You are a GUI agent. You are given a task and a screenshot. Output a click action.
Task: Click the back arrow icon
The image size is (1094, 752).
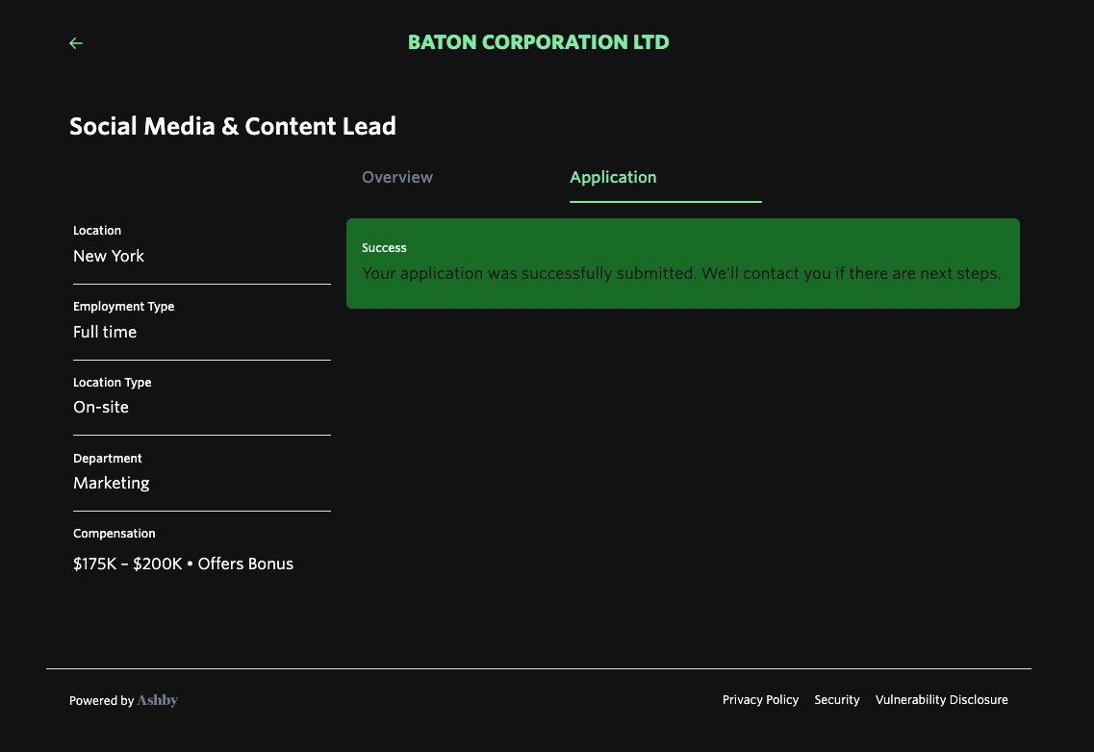(x=76, y=43)
